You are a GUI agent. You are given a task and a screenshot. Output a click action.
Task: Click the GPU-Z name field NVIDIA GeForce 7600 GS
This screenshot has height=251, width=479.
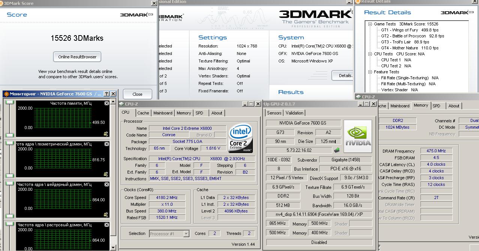click(x=303, y=123)
